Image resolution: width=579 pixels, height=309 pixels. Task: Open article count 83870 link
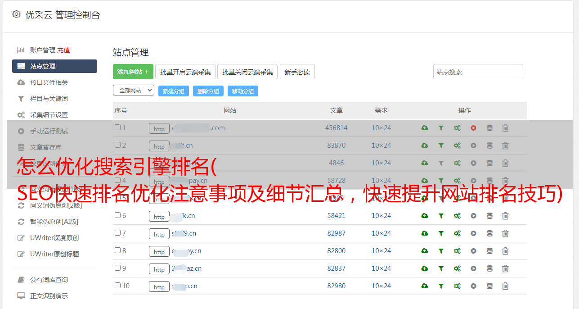337,145
